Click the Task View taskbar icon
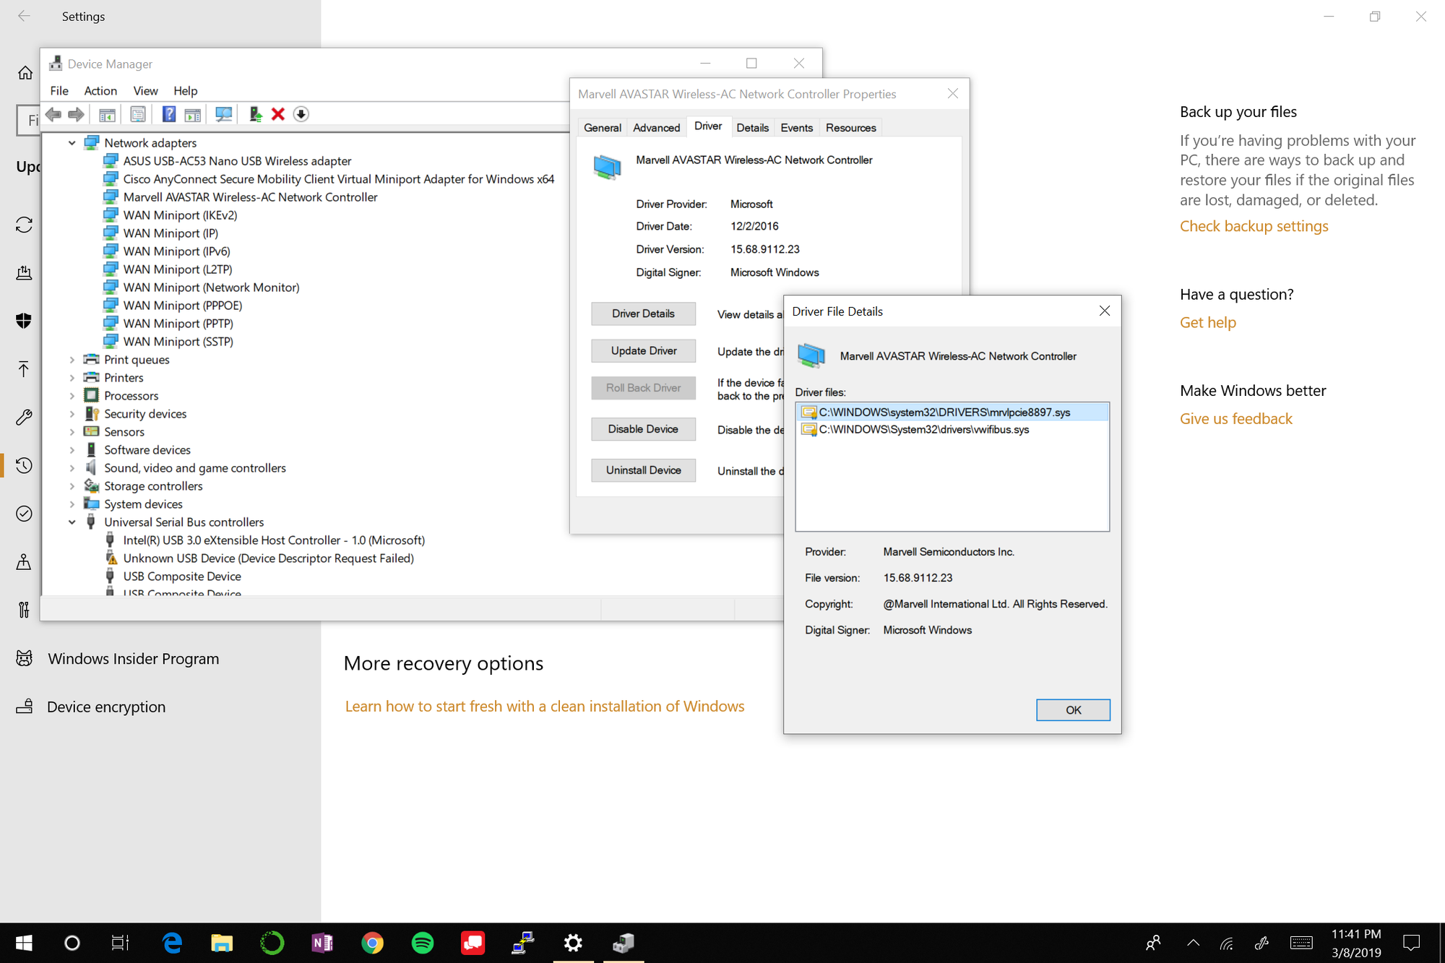Screen dimensions: 1445x963 point(120,943)
